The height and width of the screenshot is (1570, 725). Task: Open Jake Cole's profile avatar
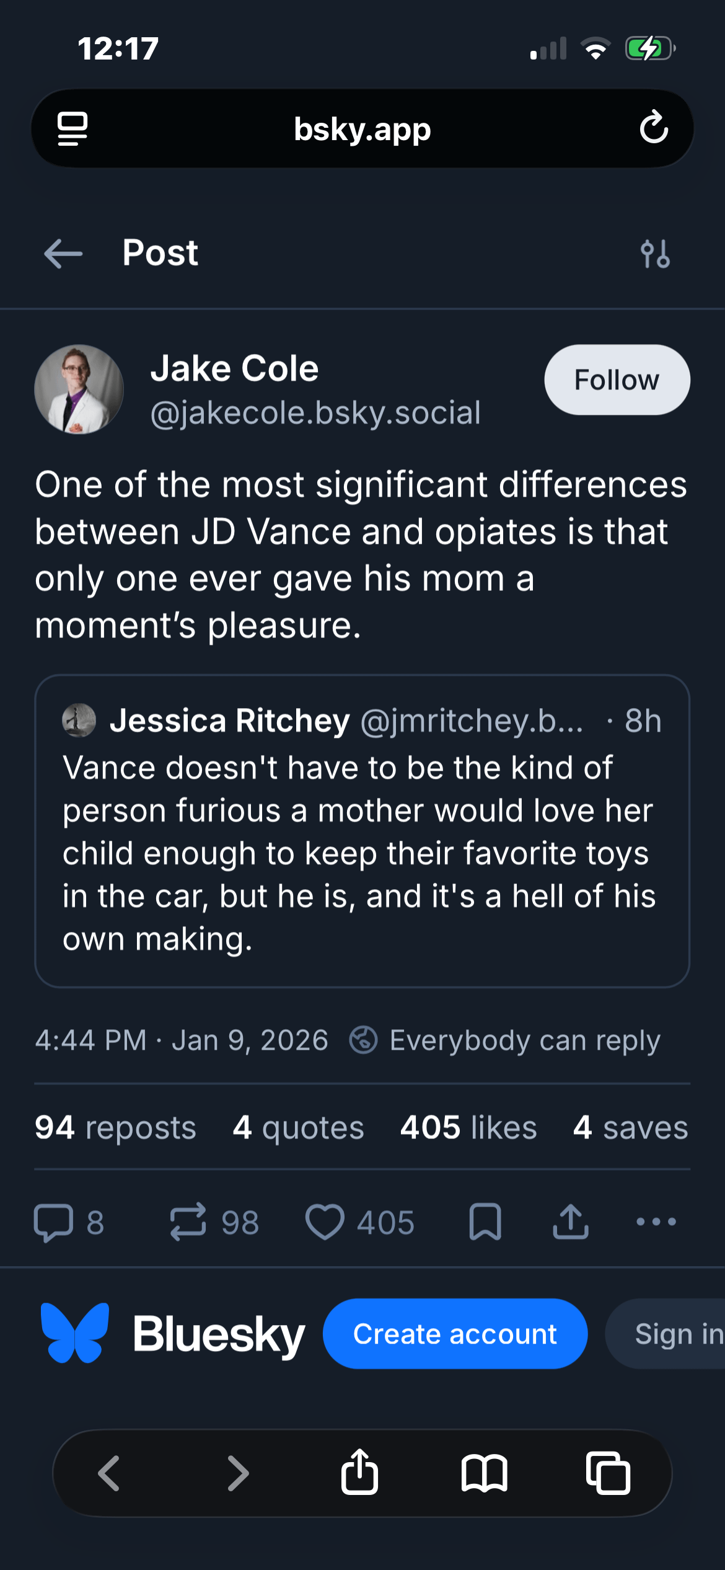[x=79, y=389]
